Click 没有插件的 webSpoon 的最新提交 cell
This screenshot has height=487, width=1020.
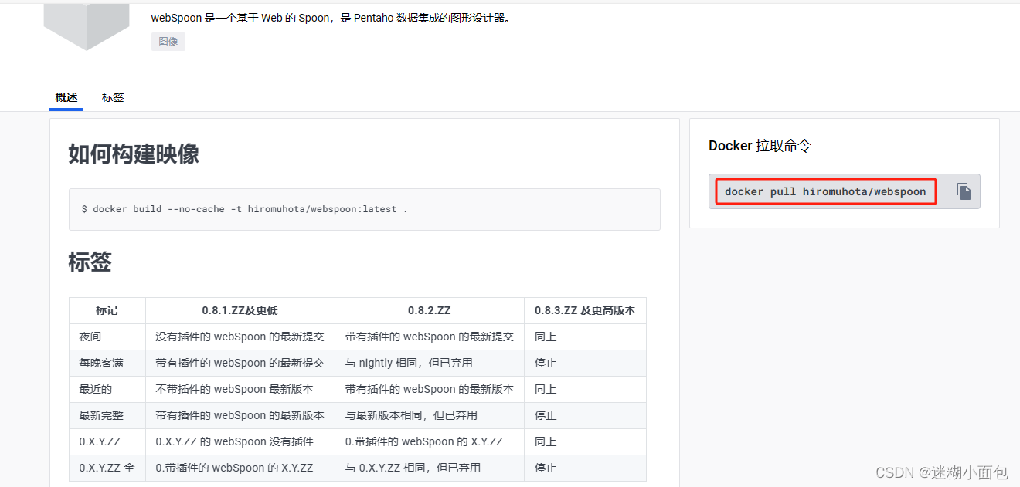click(x=240, y=337)
